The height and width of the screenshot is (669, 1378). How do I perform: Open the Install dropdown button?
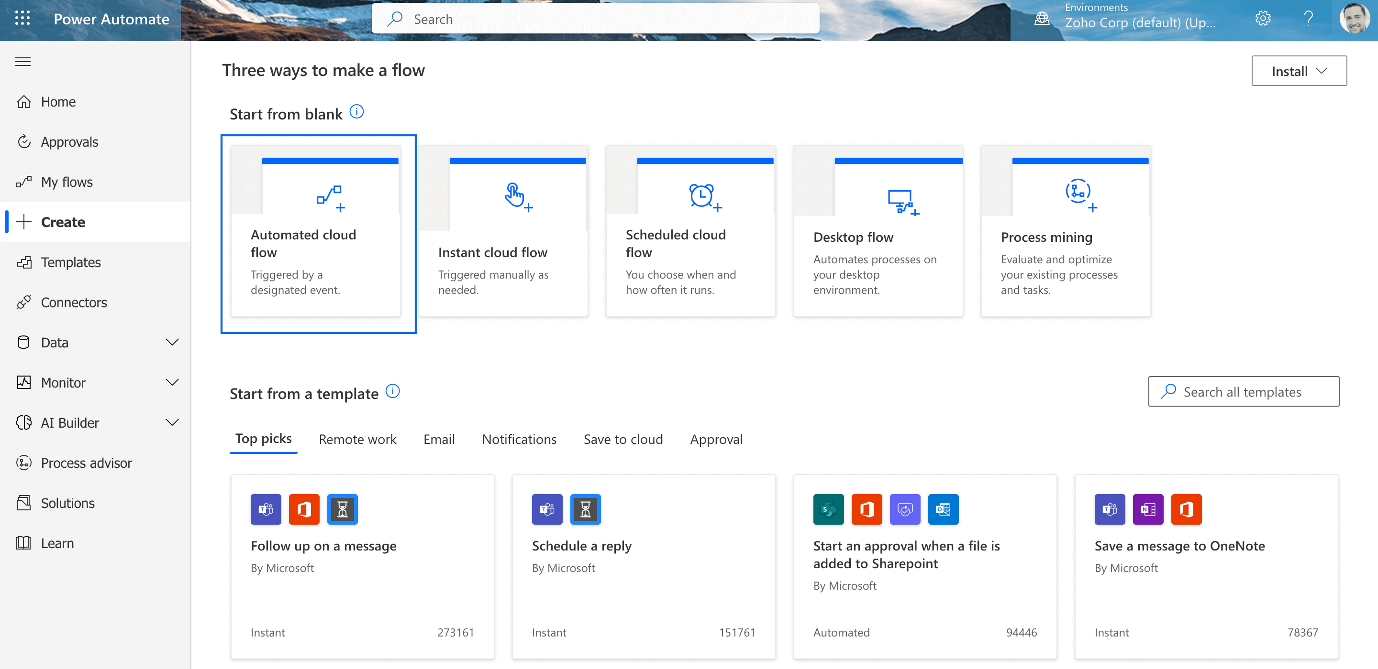[x=1300, y=71]
